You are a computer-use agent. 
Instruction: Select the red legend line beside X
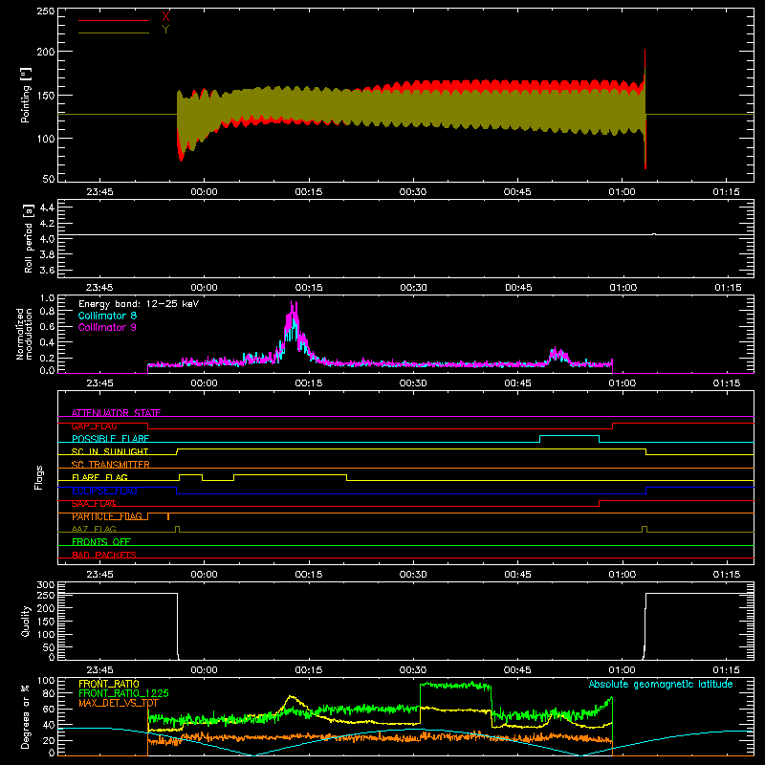point(114,20)
